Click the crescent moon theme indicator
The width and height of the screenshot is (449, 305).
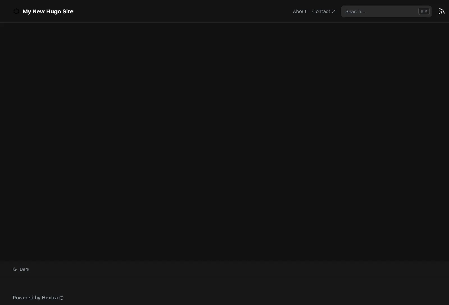14,269
